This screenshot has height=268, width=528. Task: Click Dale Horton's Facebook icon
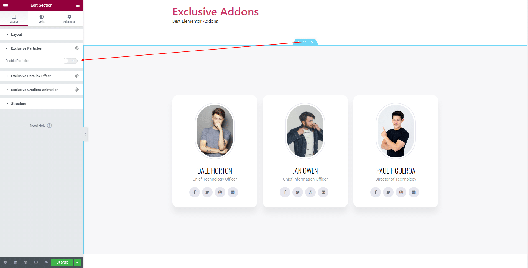(195, 192)
